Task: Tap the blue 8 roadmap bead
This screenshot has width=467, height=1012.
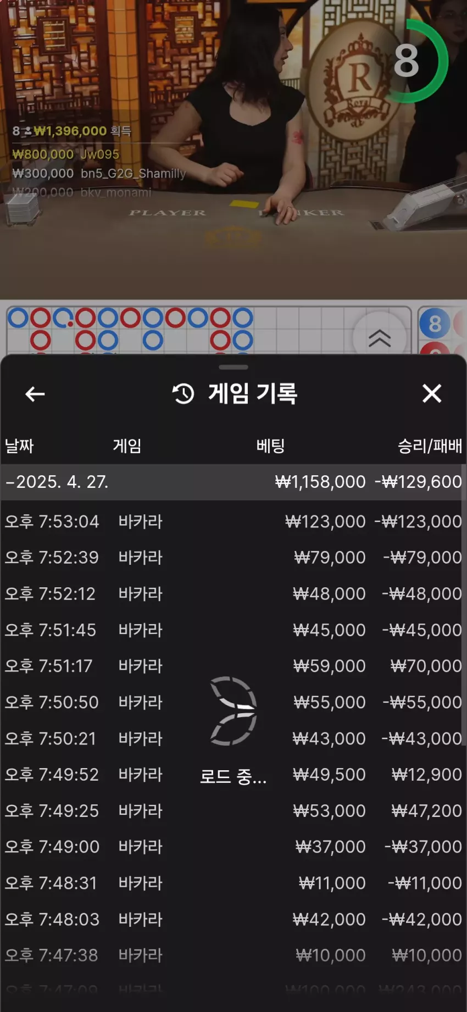Action: [x=435, y=324]
